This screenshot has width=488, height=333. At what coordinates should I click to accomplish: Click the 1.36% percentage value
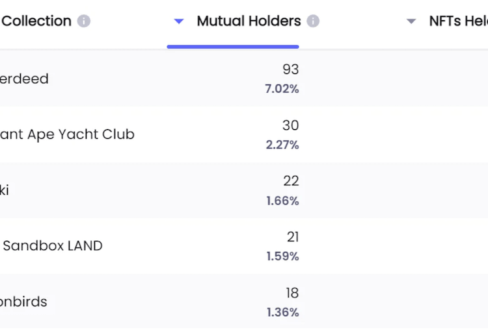click(282, 312)
